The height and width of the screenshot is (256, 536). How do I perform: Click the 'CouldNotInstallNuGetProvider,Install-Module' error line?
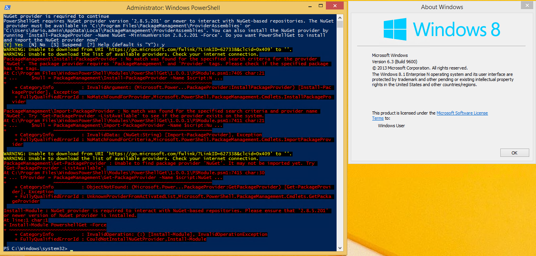(x=111, y=239)
